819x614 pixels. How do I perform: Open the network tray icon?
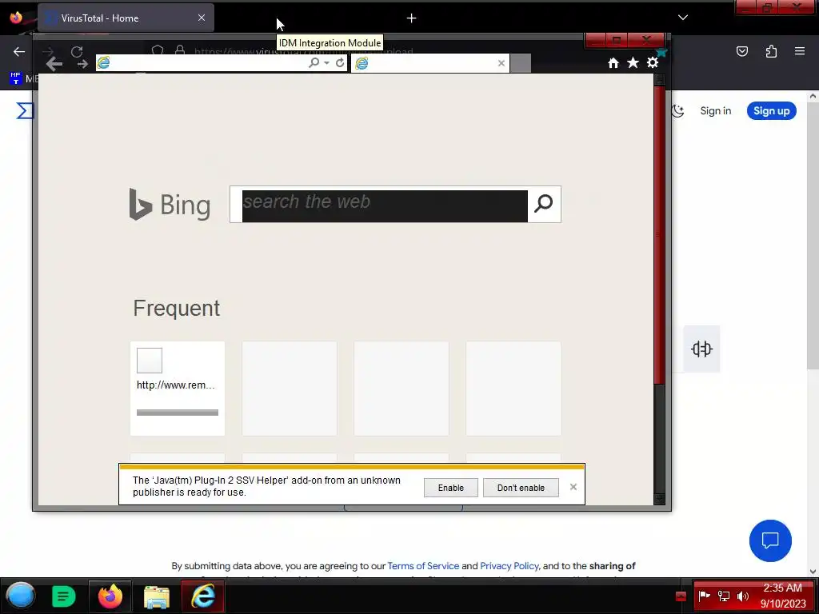pos(723,596)
